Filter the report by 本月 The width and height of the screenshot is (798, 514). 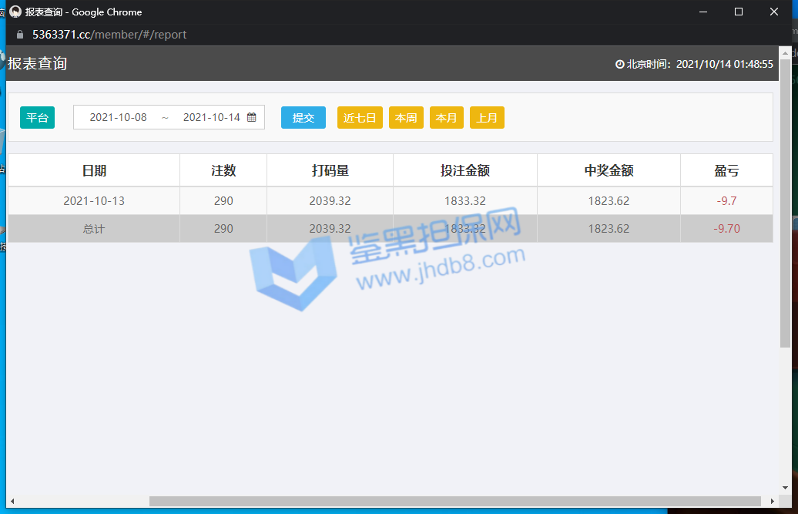coord(446,118)
